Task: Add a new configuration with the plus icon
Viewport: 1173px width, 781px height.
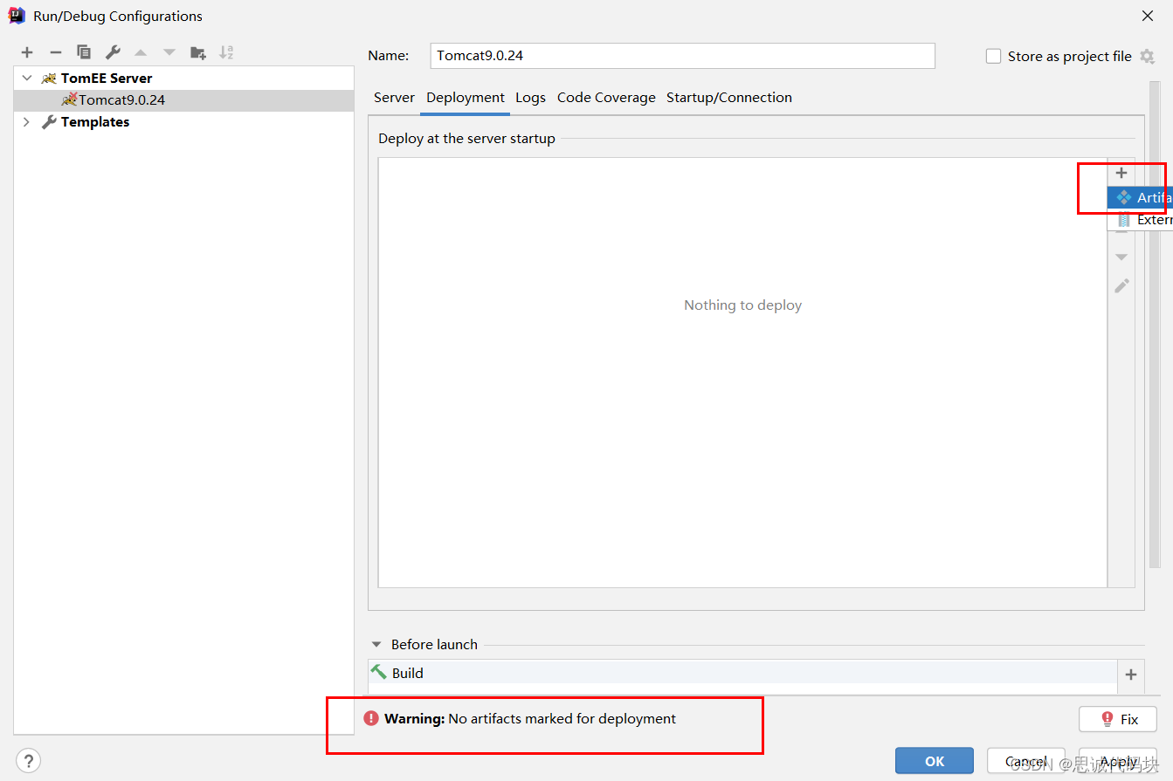Action: tap(27, 52)
